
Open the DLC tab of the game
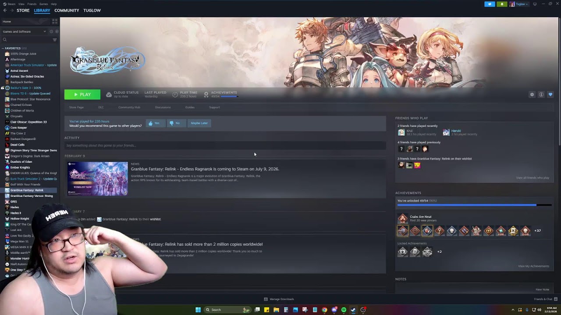coord(101,107)
